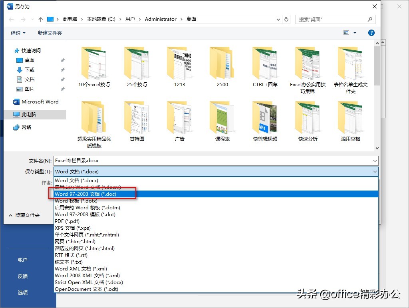Go up one folder level
The width and height of the screenshot is (409, 308).
[x=40, y=19]
